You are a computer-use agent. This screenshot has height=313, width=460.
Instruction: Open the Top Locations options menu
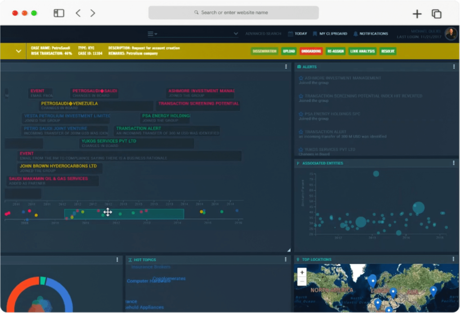point(453,259)
